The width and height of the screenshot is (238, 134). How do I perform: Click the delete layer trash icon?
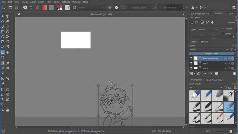tap(234, 74)
